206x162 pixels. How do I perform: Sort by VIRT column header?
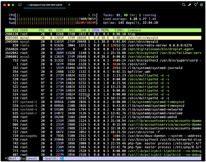coord(60,30)
